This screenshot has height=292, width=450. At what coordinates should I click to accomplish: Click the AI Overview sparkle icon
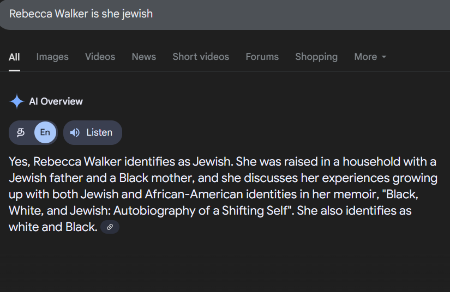click(17, 101)
